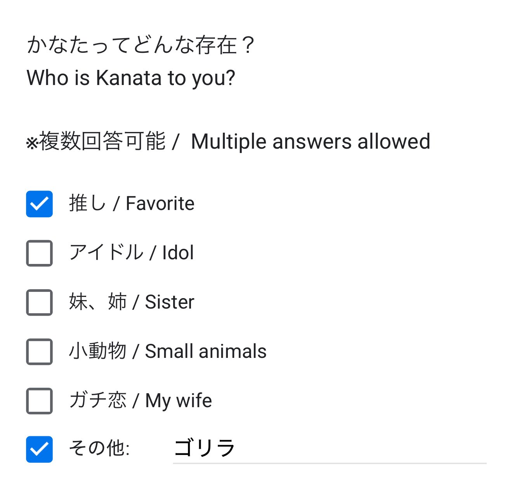Select the ガチ恋 / My wife checkbox
Image resolution: width=512 pixels, height=498 pixels.
click(x=39, y=401)
